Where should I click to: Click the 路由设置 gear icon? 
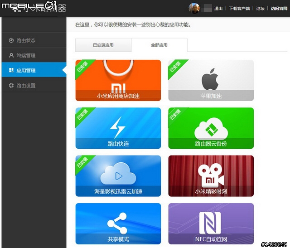(x=11, y=85)
